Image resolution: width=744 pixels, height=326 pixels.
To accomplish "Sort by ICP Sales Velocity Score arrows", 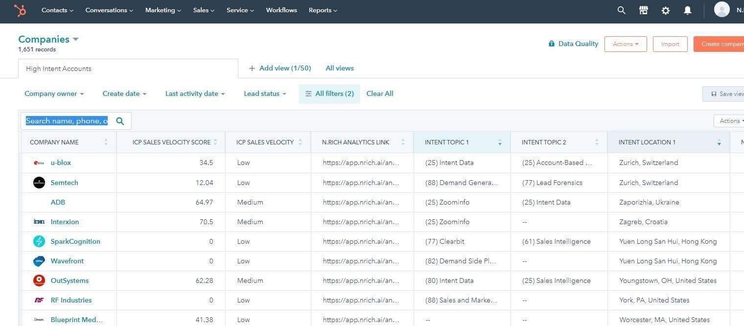I will [x=215, y=142].
